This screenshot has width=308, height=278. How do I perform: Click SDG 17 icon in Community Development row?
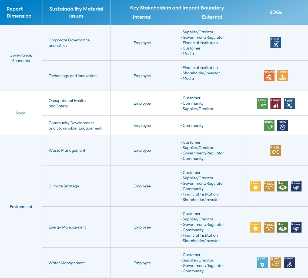click(282, 125)
